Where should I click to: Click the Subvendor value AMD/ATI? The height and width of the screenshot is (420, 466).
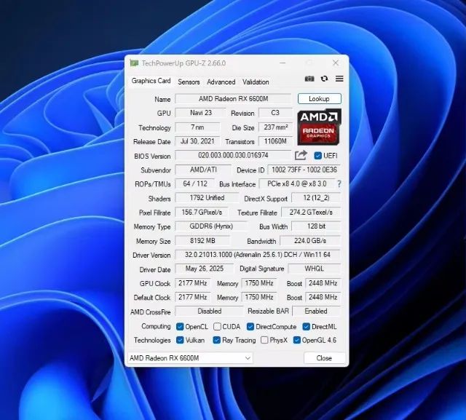203,170
